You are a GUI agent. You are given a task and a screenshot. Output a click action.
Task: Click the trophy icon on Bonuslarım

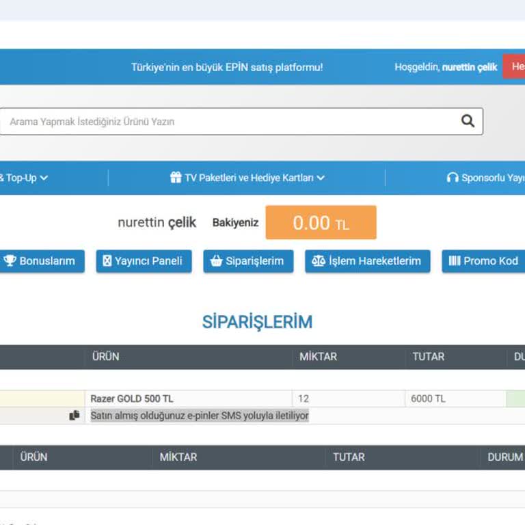point(10,260)
